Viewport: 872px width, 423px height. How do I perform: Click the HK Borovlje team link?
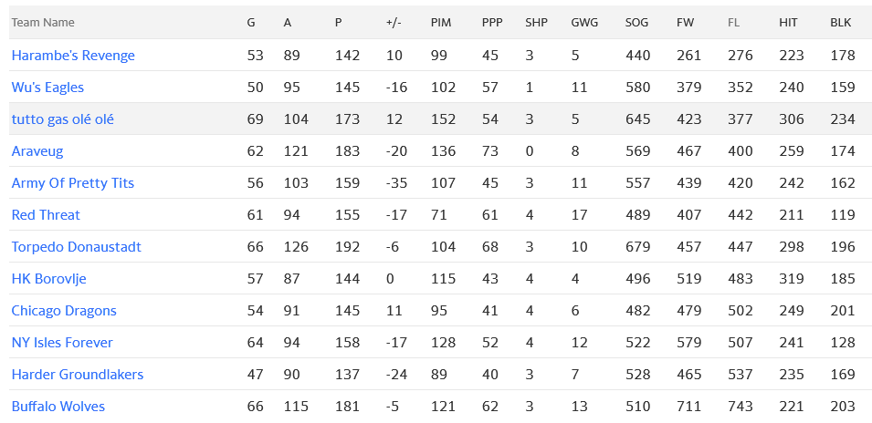click(48, 279)
